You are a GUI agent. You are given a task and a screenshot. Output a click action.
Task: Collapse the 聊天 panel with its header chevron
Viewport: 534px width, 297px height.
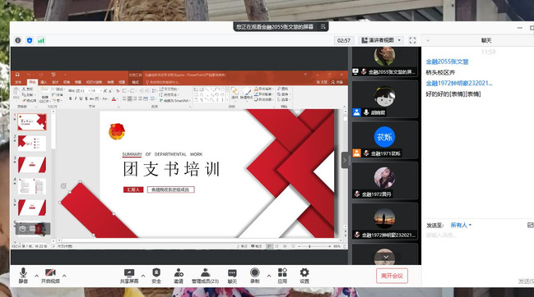point(428,40)
